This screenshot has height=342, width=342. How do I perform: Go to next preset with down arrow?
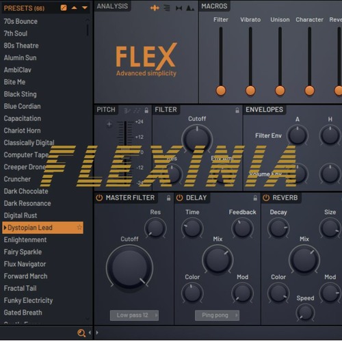85,8
